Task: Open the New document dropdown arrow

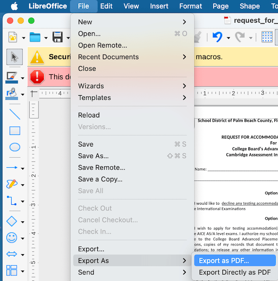Action: click(24, 38)
